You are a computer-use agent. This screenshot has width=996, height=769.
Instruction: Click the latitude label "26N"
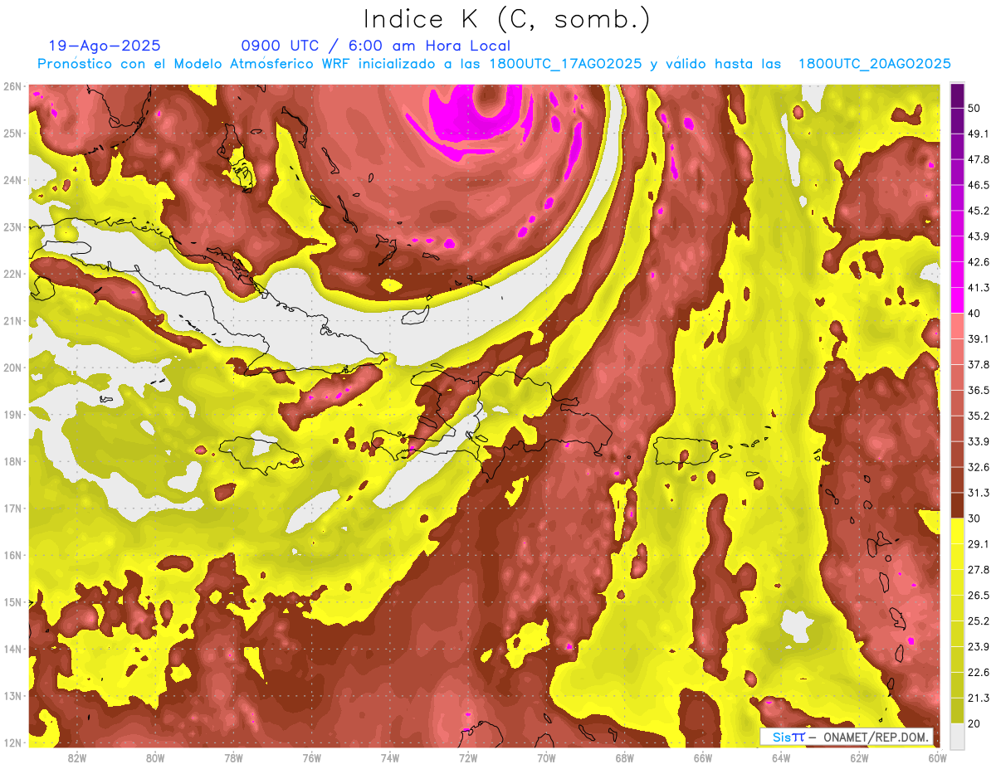(12, 86)
